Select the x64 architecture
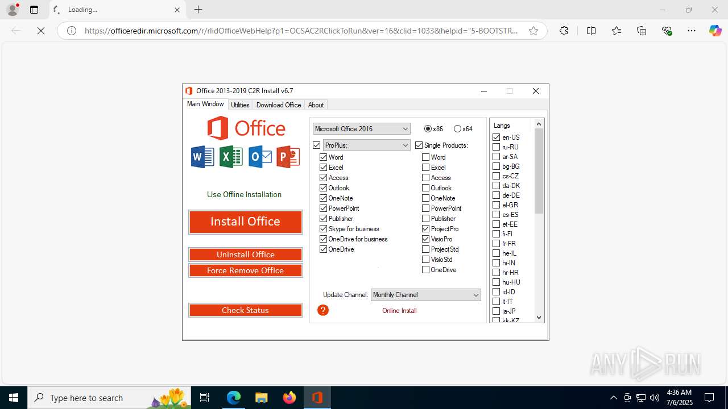728x409 pixels. (458, 129)
